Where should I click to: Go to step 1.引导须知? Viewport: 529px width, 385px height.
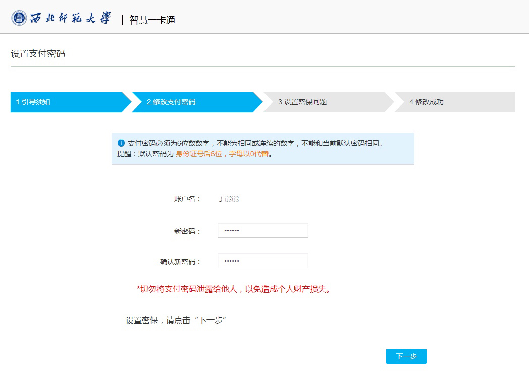pos(33,102)
